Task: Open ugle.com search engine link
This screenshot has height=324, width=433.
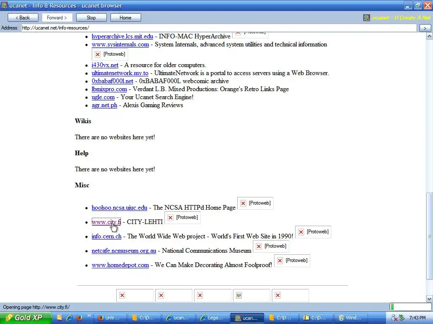Action: click(x=103, y=97)
